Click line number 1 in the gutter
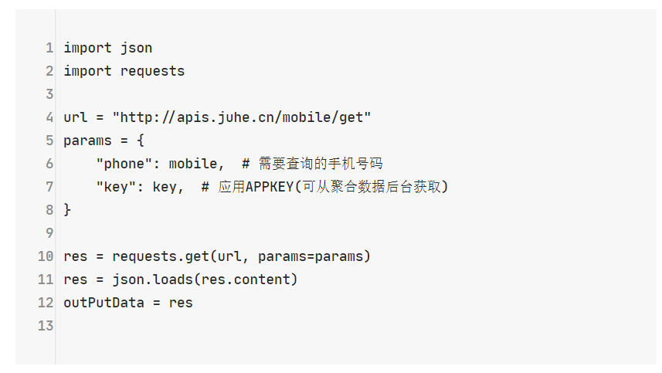The width and height of the screenshot is (662, 373). [x=49, y=48]
